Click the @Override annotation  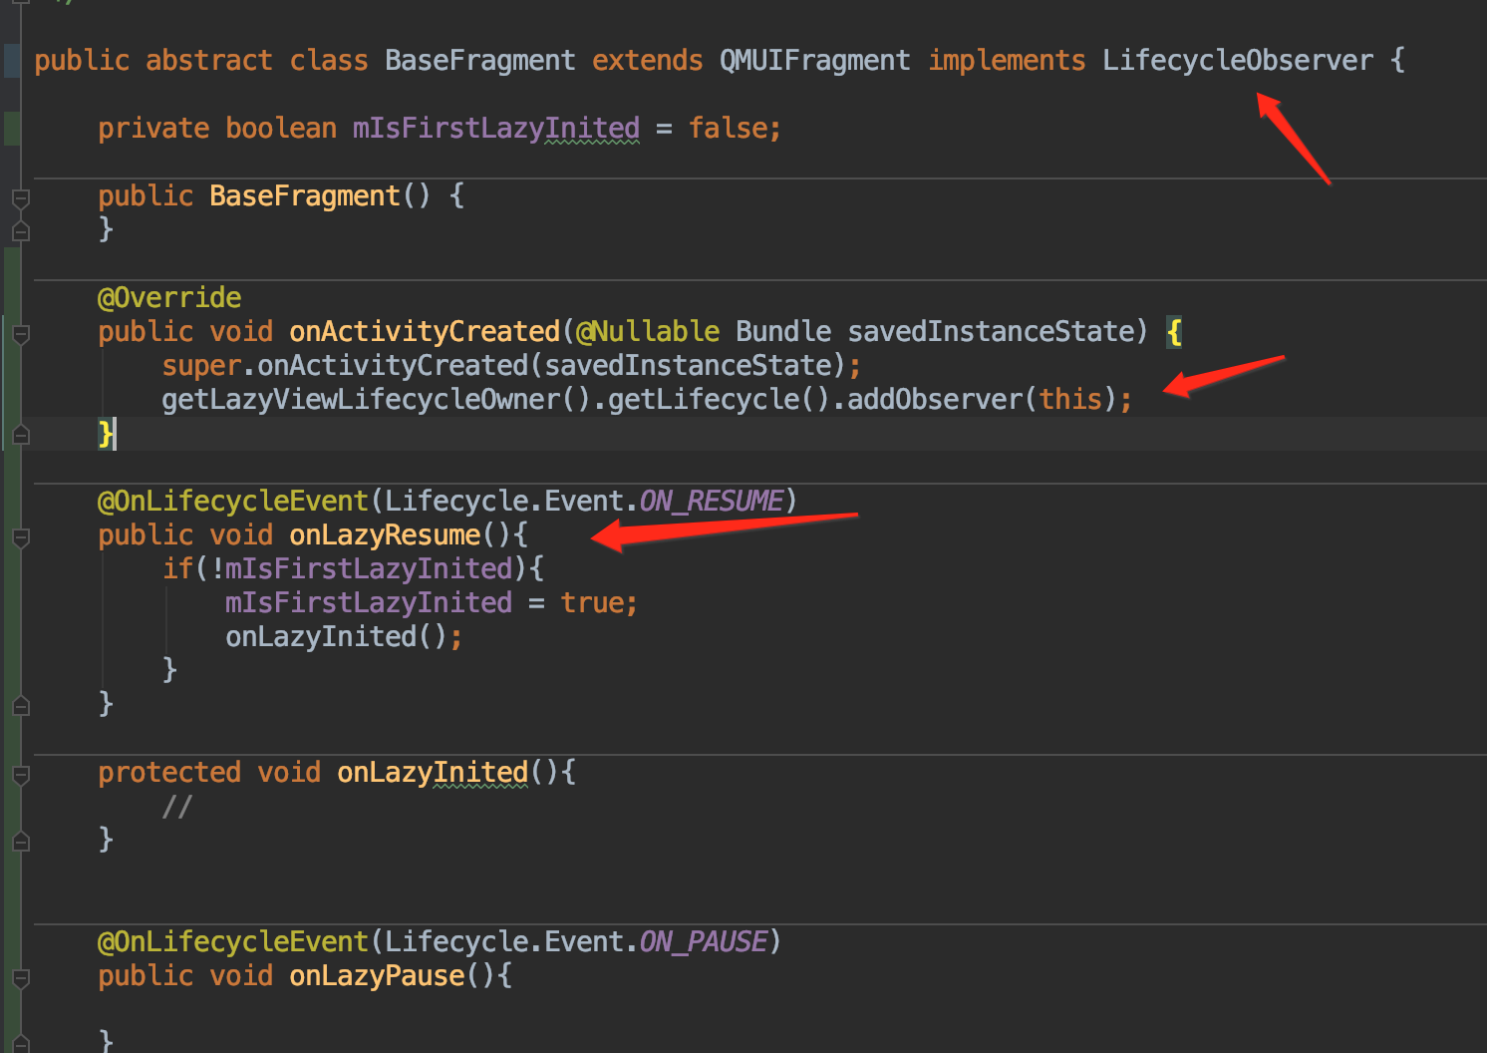(167, 296)
